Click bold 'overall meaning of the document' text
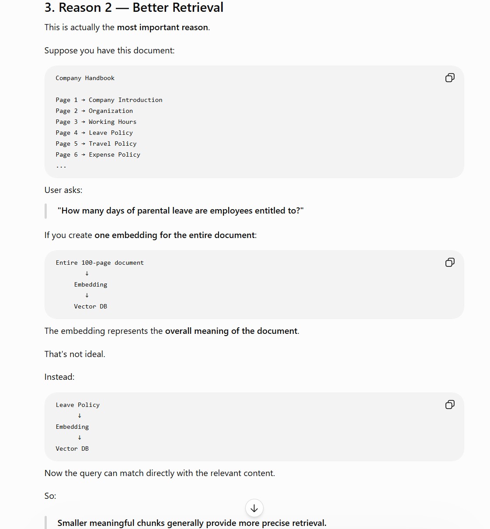 [231, 331]
